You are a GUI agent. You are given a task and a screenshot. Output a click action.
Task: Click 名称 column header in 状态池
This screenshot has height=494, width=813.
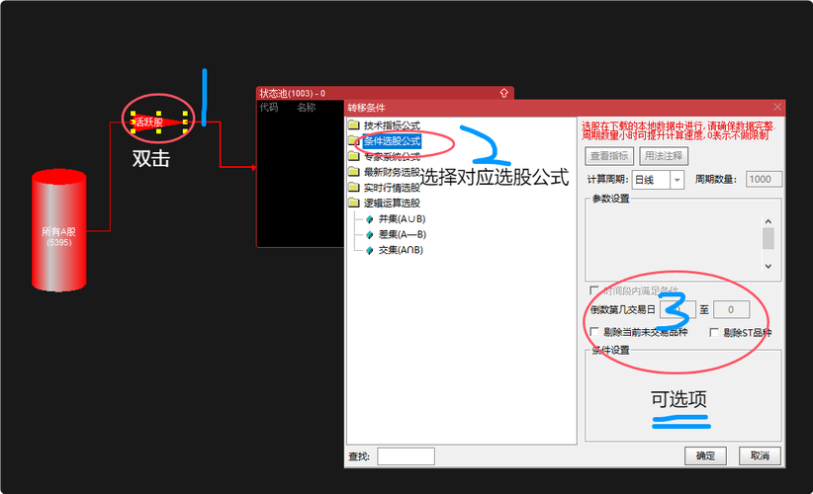pyautogui.click(x=307, y=107)
